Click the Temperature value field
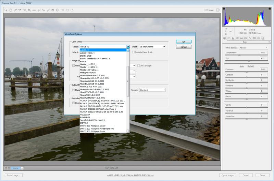 click(263, 52)
